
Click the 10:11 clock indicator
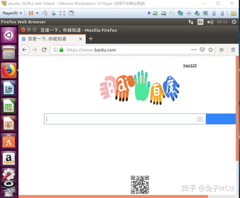(222, 22)
